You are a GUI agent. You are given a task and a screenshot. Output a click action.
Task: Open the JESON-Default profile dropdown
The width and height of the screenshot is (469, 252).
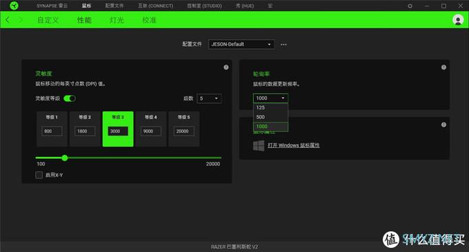click(241, 44)
